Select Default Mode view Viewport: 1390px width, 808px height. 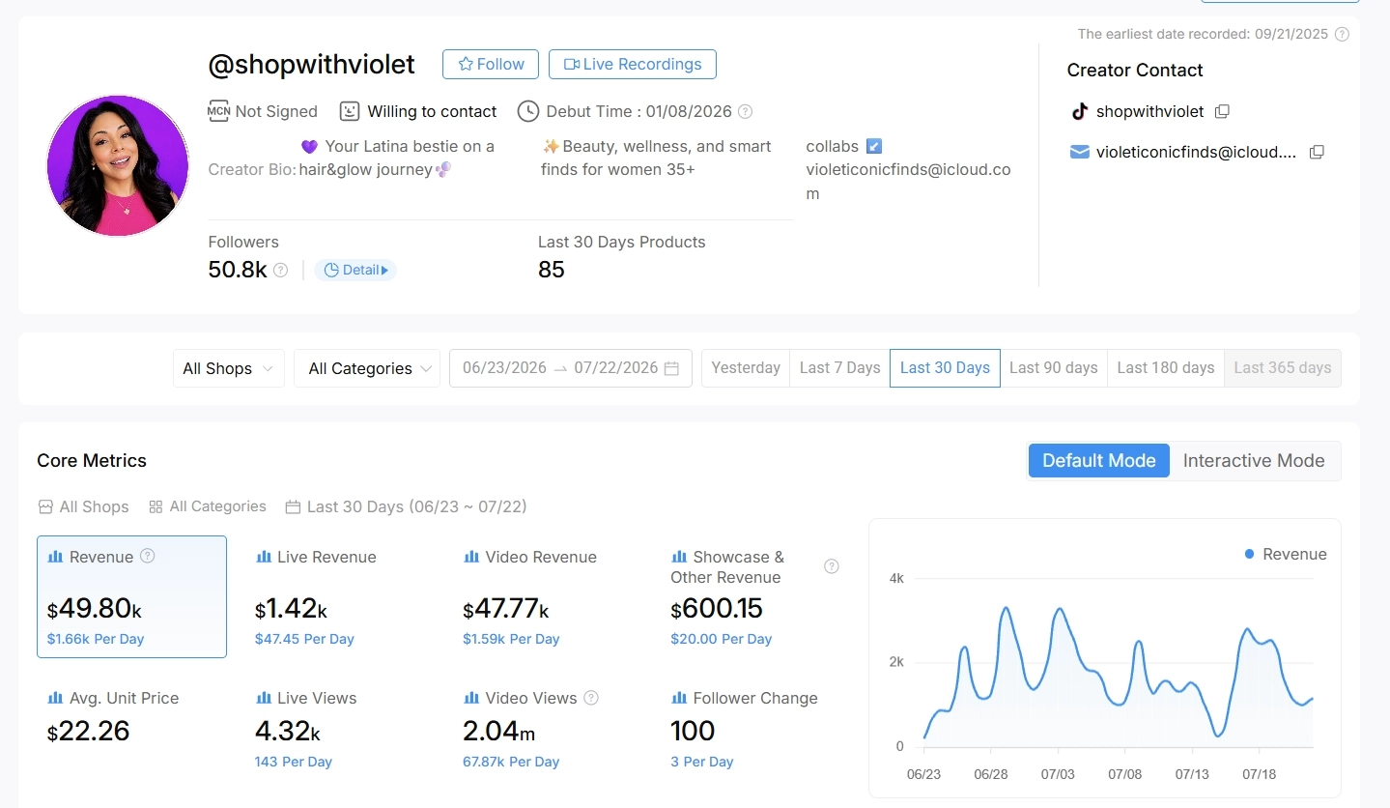[x=1099, y=461]
